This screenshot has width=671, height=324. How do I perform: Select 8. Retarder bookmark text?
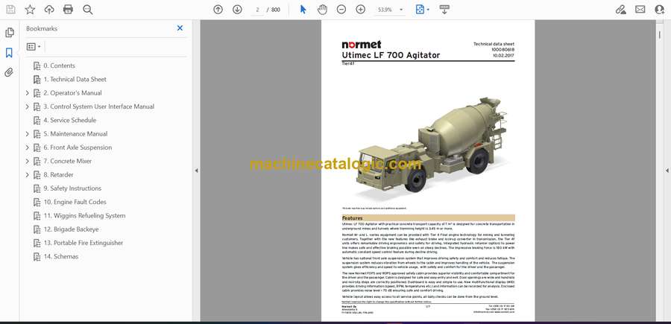coord(58,175)
